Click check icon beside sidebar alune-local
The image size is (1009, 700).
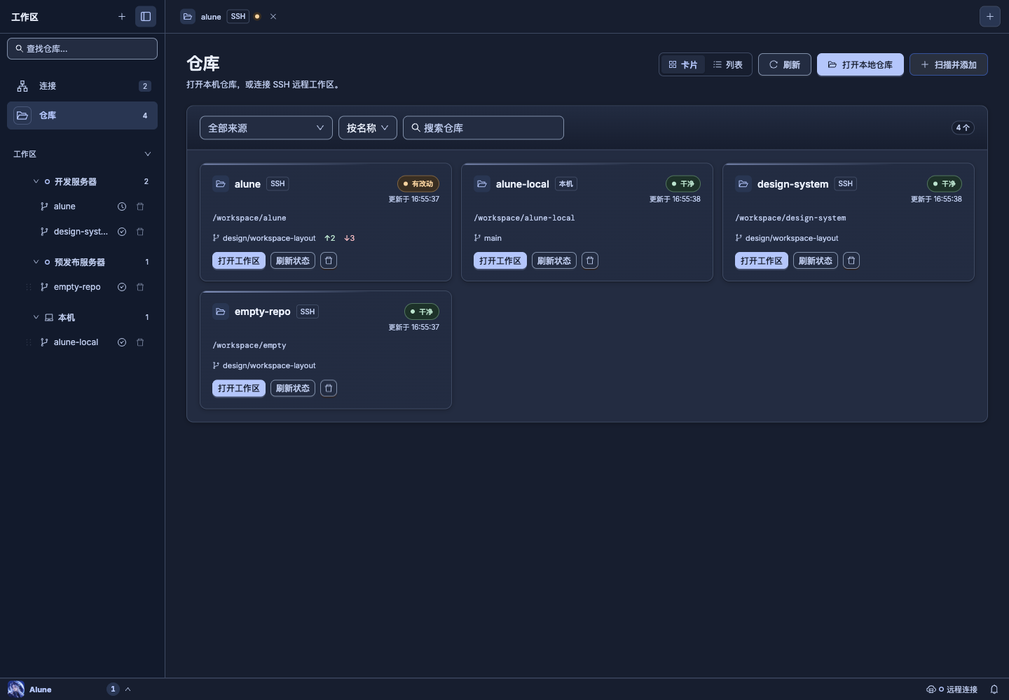click(122, 342)
